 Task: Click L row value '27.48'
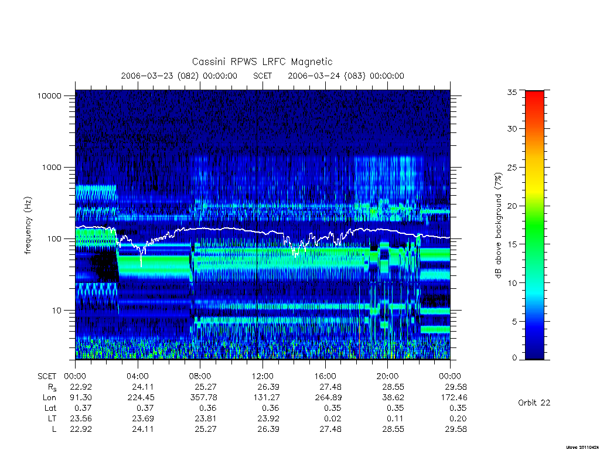point(330,429)
